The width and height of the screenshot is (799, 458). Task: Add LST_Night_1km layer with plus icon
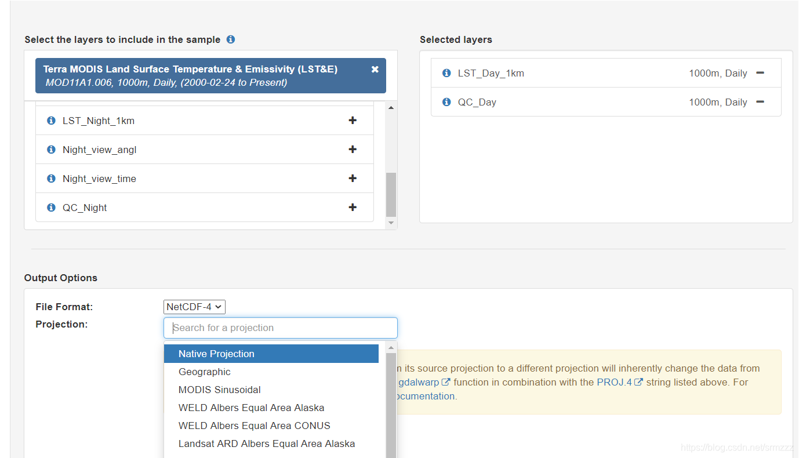353,120
